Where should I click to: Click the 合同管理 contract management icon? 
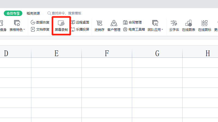click(x=125, y=23)
